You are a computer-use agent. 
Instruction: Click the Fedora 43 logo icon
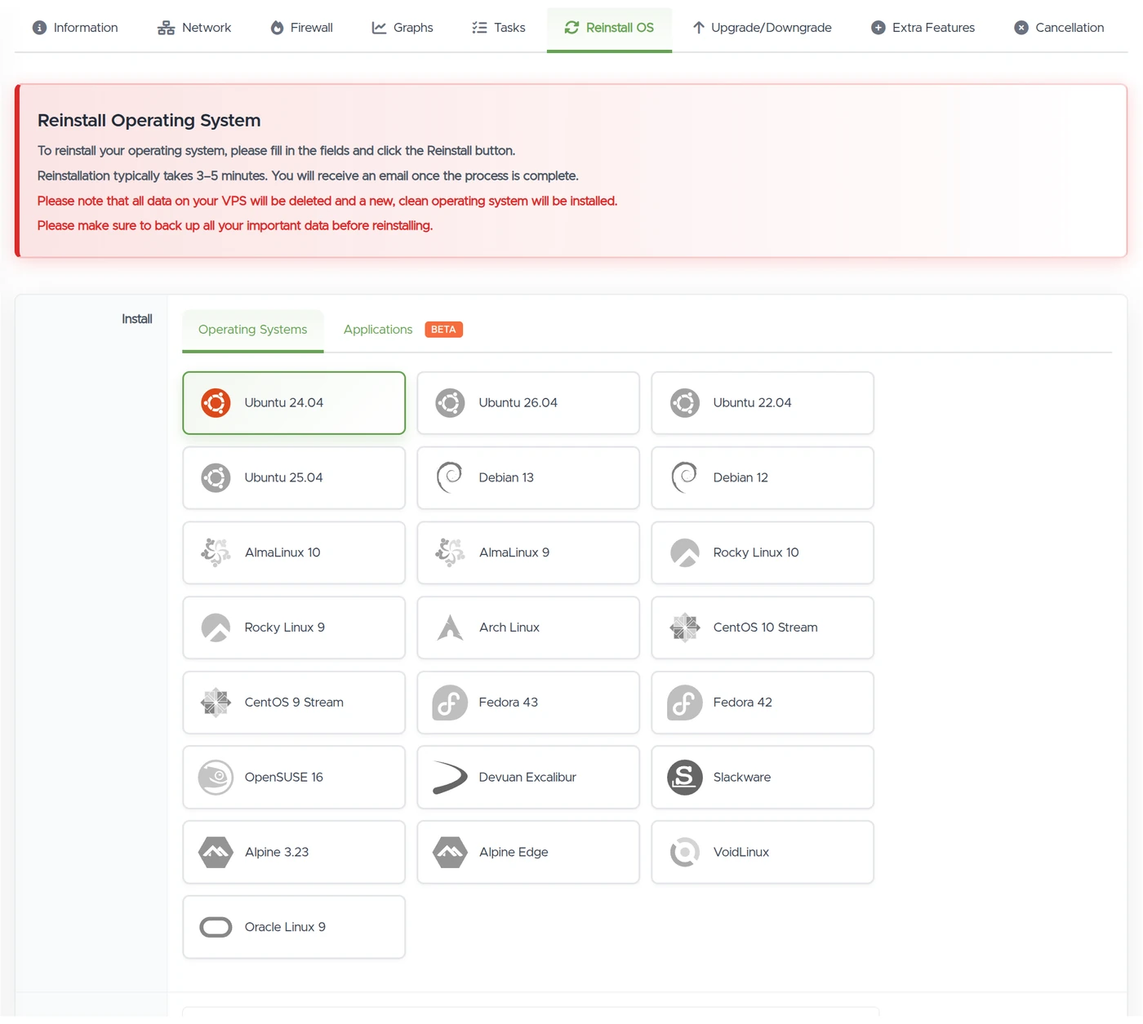point(450,703)
